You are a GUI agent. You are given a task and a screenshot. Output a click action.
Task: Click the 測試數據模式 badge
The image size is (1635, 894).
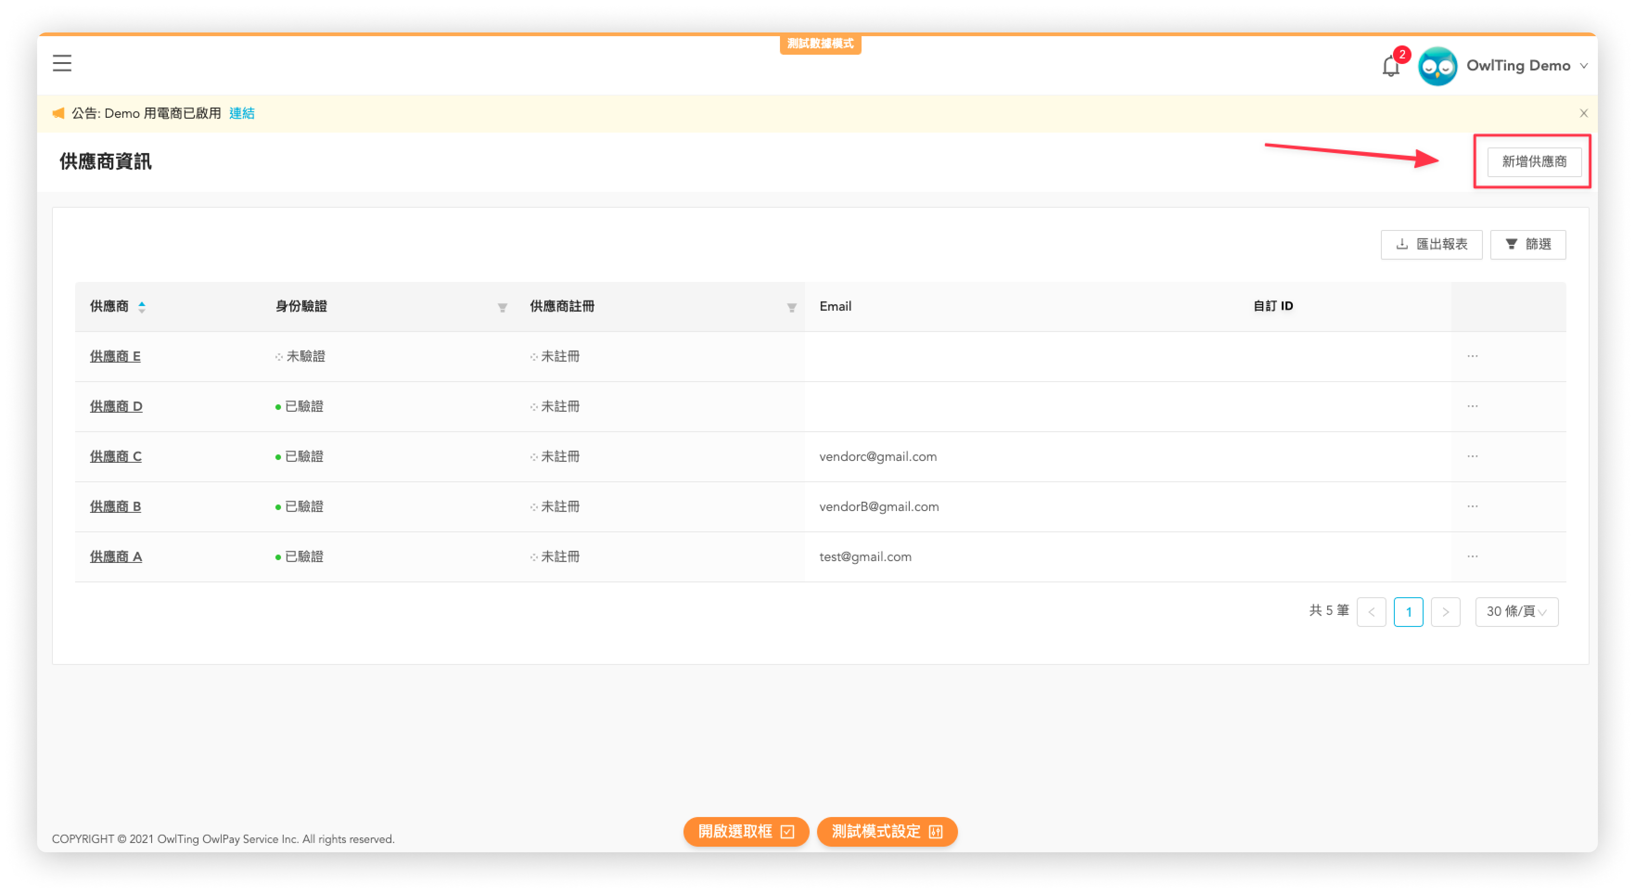(820, 44)
